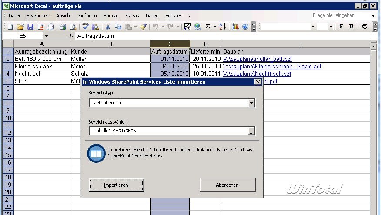
Task: Open the Kleiderschrank - Kopie.pdf hyperlink
Action: [x=272, y=67]
